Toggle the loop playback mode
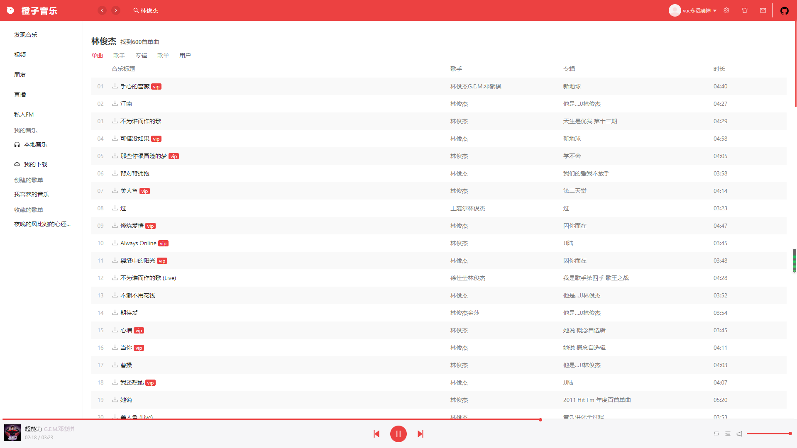 (716, 433)
